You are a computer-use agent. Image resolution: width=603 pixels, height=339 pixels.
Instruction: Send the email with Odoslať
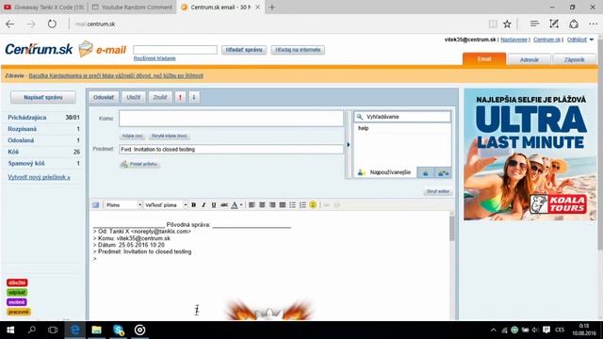104,97
